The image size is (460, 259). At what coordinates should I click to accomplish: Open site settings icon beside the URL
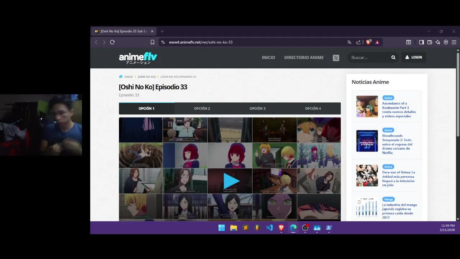163,42
